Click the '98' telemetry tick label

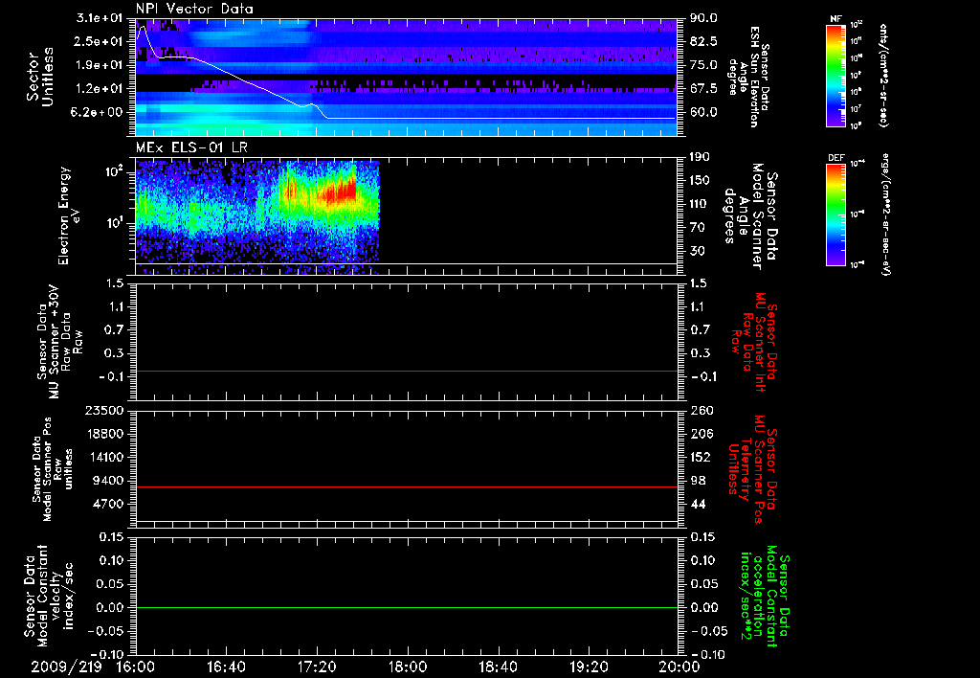click(x=698, y=481)
